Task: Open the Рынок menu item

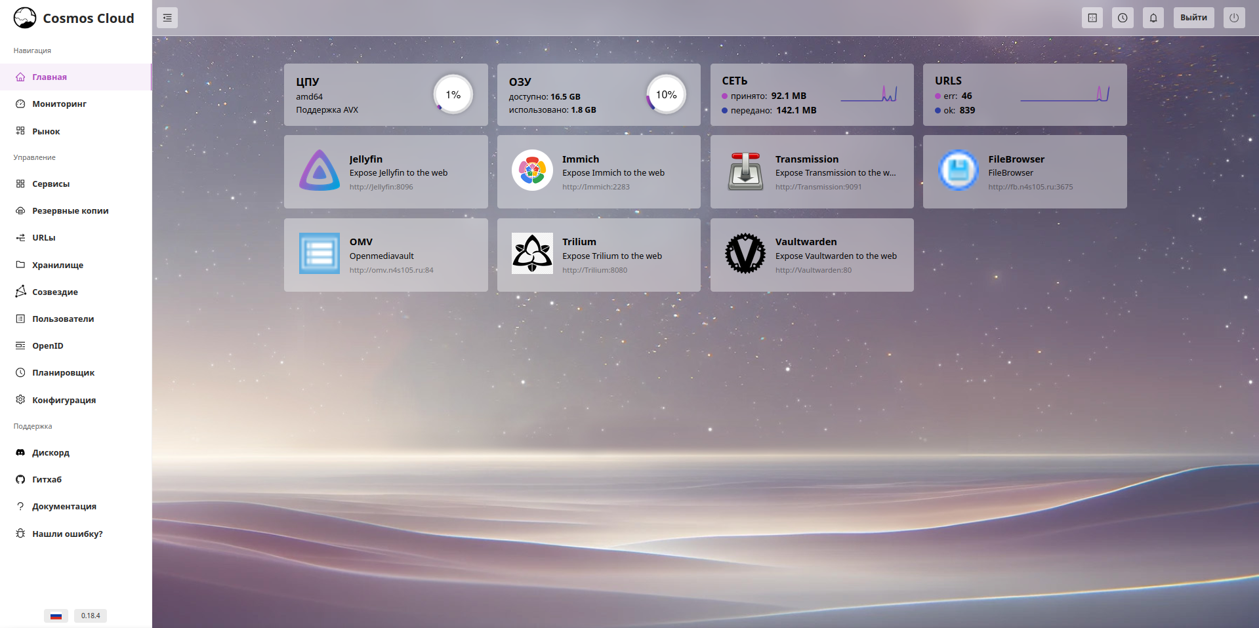Action: 46,131
